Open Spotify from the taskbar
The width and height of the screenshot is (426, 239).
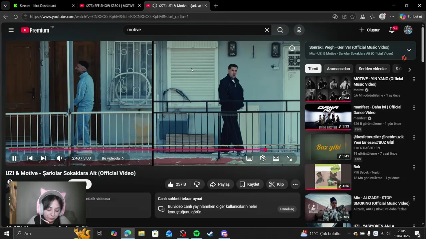(x=196, y=233)
